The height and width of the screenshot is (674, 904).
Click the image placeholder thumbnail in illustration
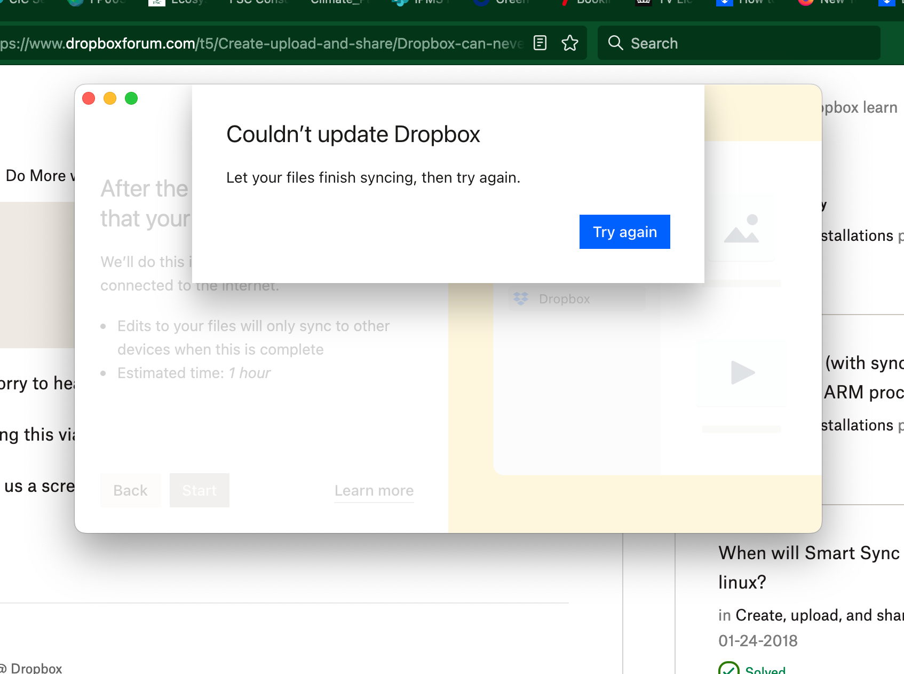(741, 228)
